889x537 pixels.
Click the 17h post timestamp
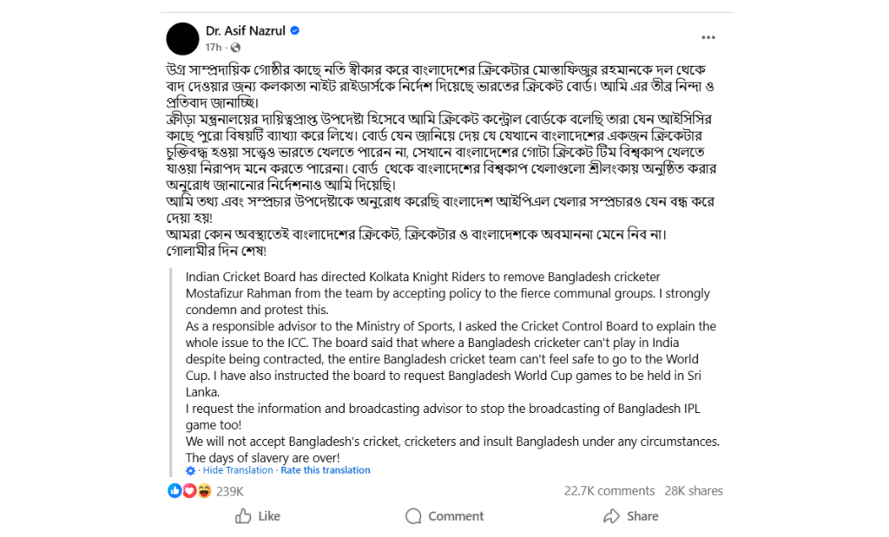click(x=213, y=47)
